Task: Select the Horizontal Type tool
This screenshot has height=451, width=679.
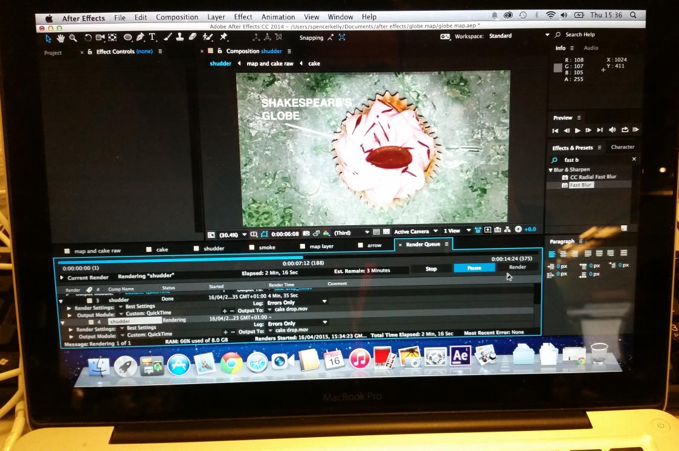Action: click(x=152, y=37)
